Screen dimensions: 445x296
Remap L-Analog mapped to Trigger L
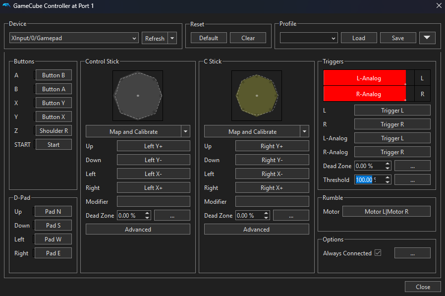tap(392, 138)
